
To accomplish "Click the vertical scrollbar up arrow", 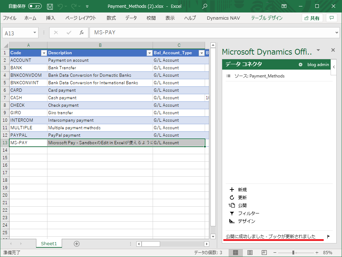I will click(213, 45).
